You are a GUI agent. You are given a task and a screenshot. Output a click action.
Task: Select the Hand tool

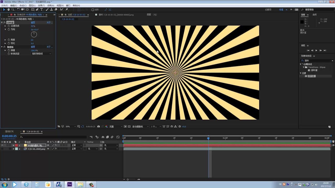[x=9, y=9]
